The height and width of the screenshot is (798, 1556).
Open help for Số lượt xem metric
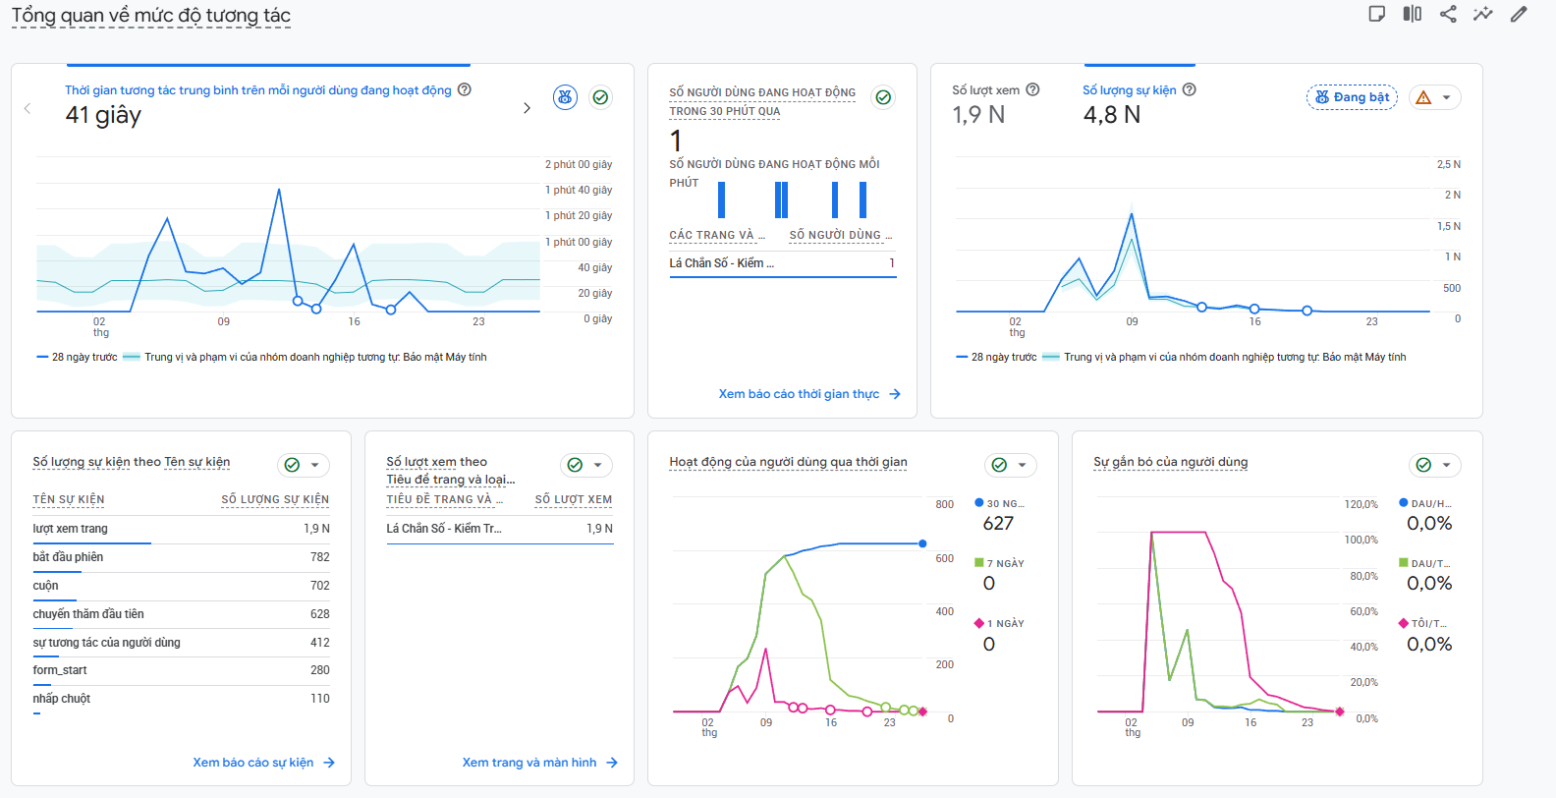click(x=1032, y=89)
